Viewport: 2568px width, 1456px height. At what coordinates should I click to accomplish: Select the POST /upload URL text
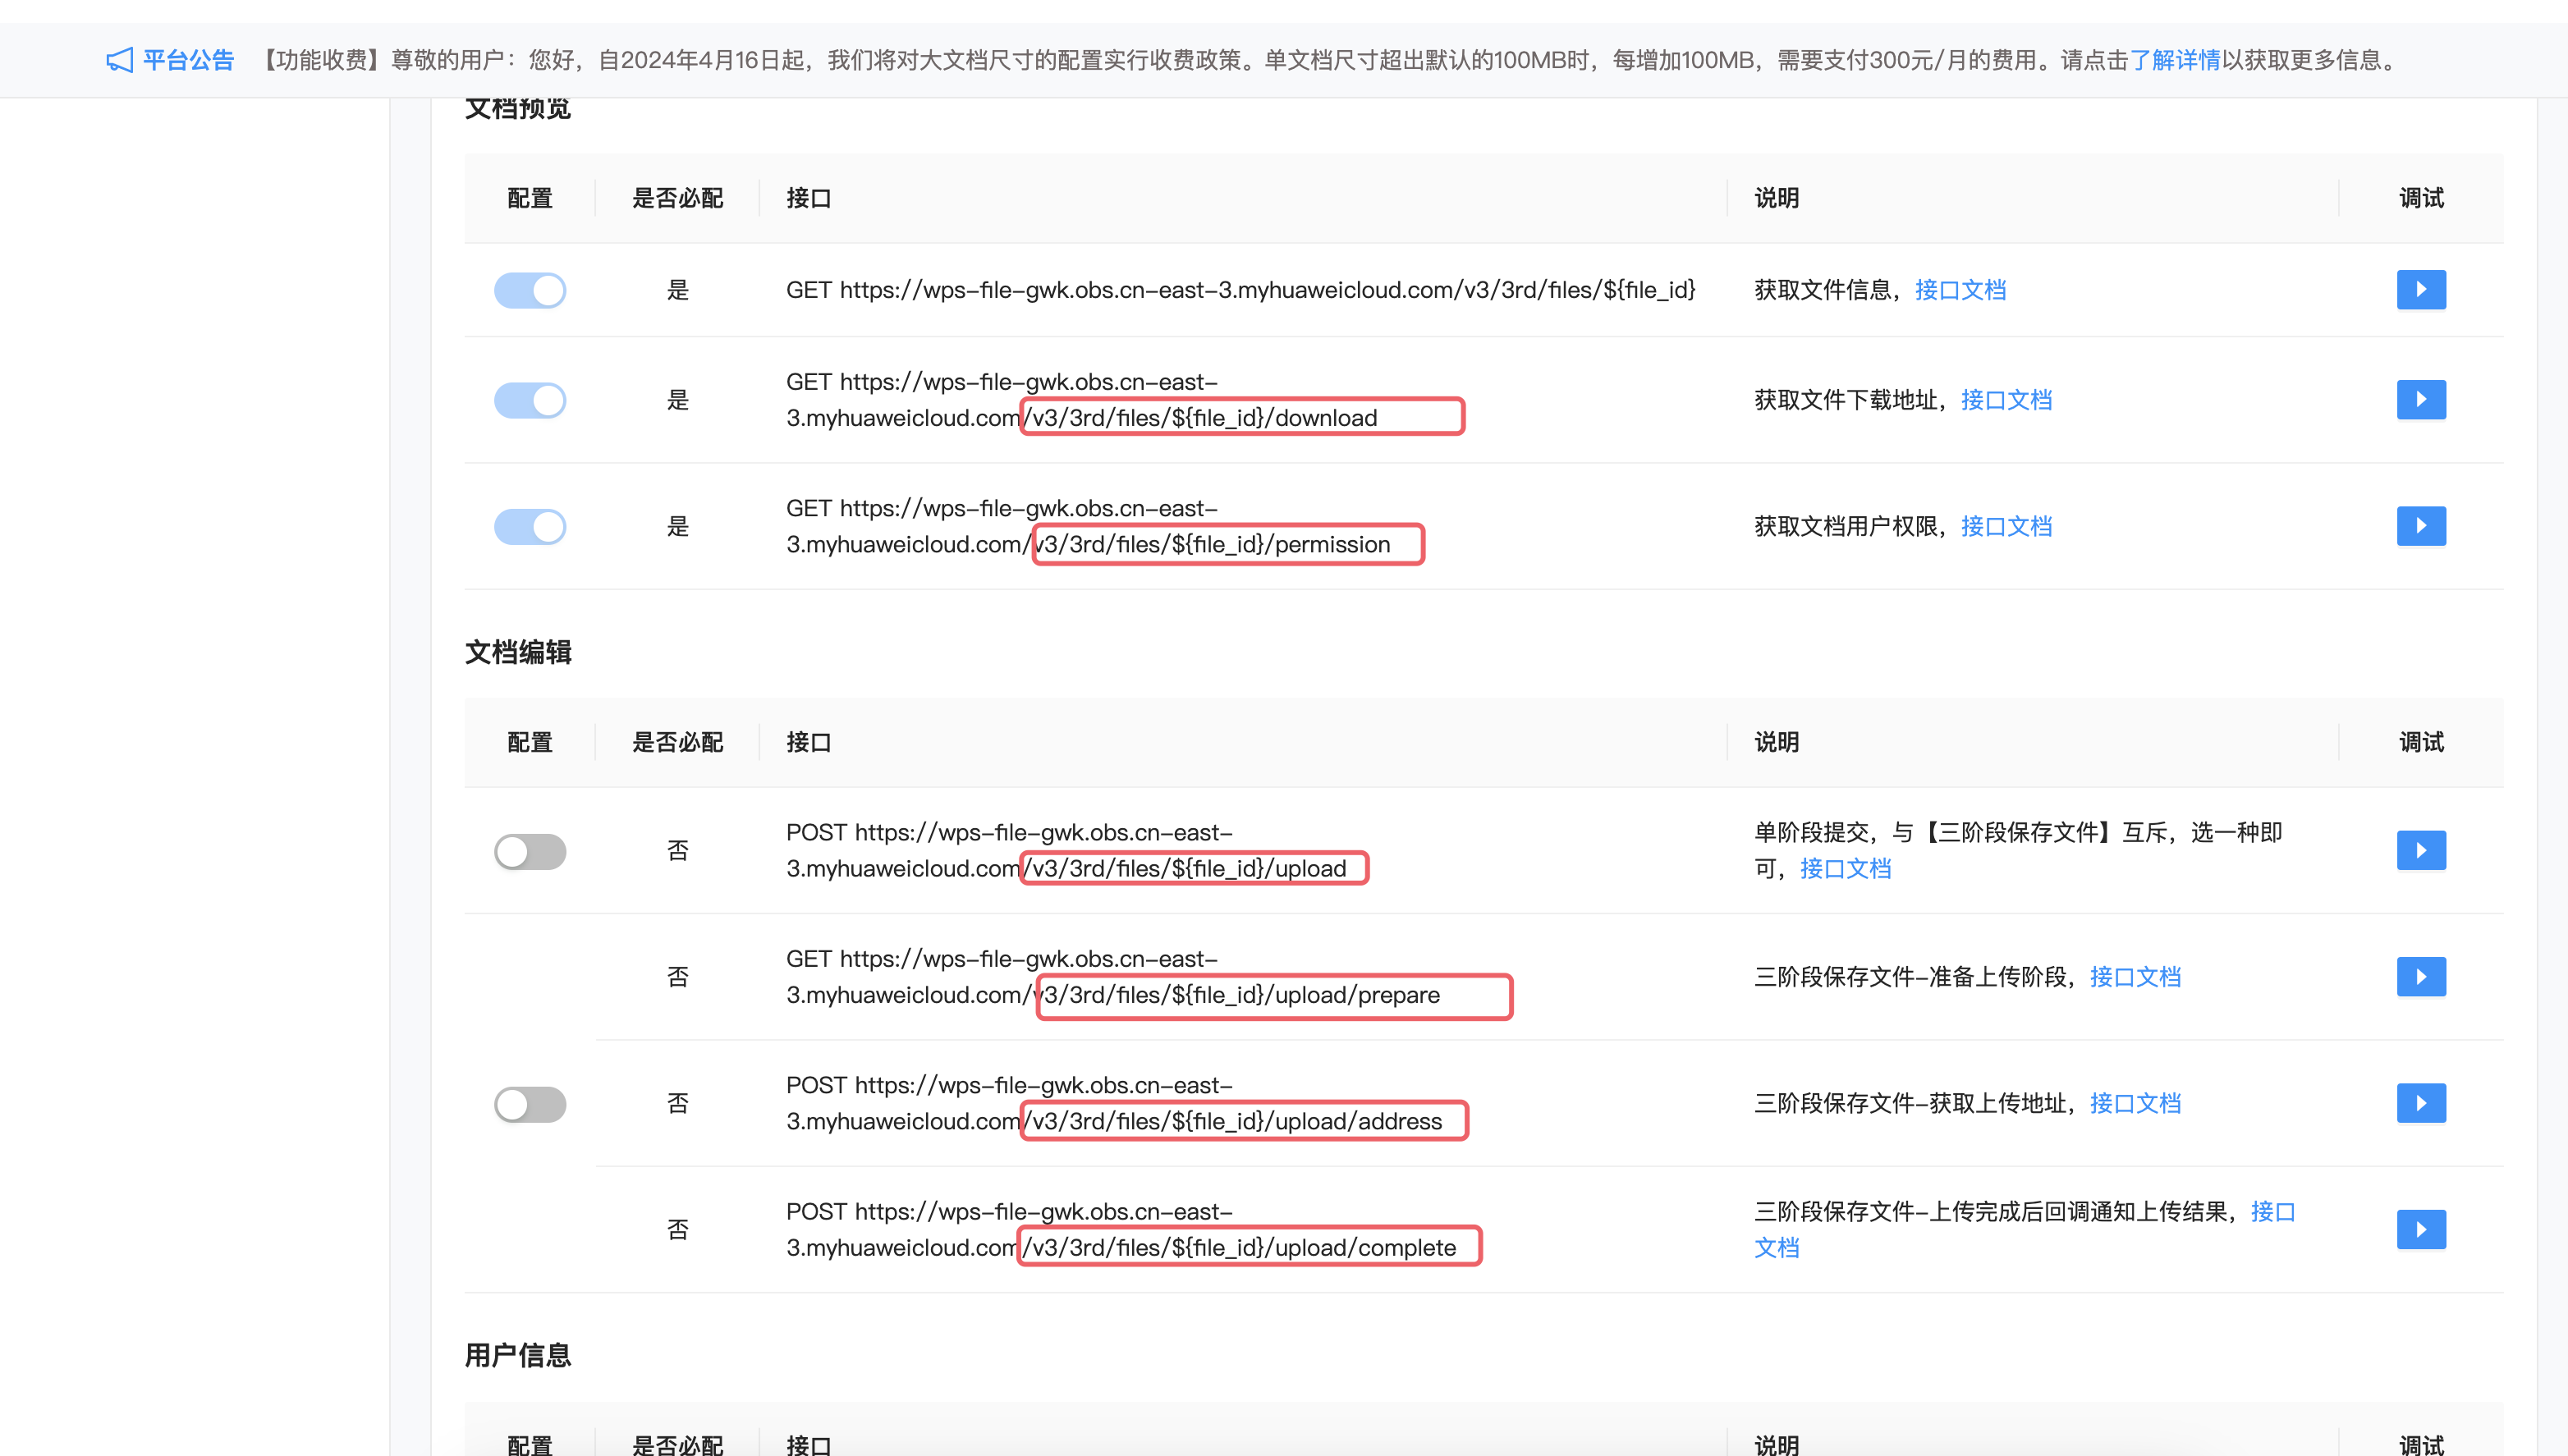1066,851
